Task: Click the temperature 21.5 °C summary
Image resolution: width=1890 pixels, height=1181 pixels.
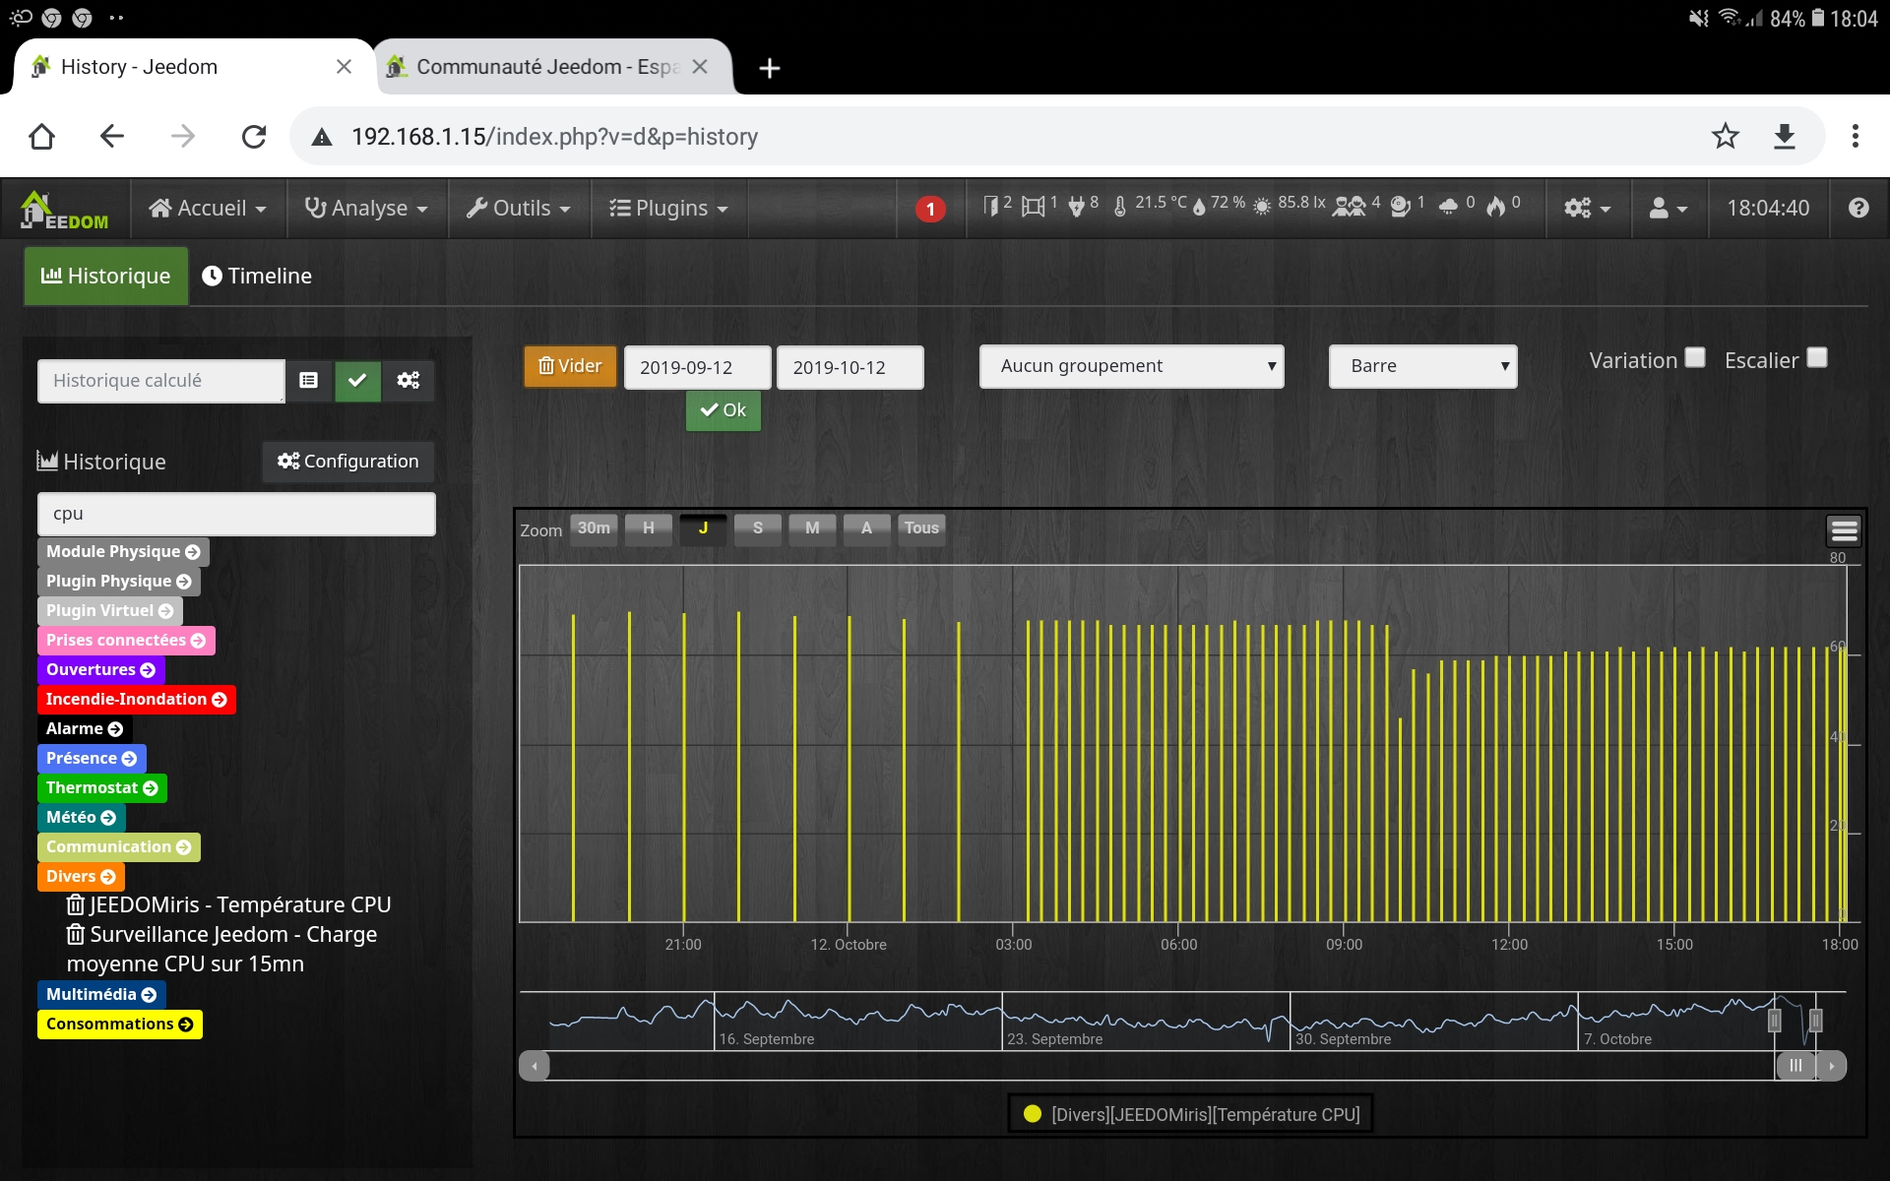Action: coord(1151,205)
